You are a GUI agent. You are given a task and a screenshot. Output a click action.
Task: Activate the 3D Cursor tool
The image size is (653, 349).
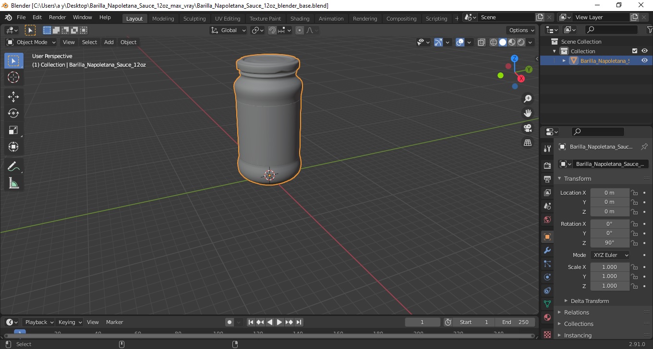pos(13,77)
